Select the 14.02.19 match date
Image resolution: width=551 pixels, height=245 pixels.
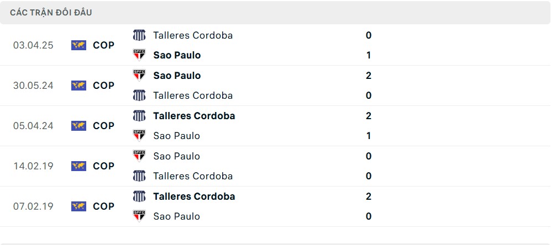tap(33, 166)
